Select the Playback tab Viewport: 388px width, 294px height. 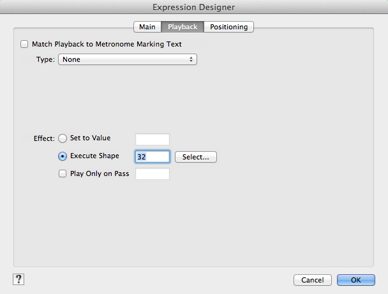click(x=183, y=27)
